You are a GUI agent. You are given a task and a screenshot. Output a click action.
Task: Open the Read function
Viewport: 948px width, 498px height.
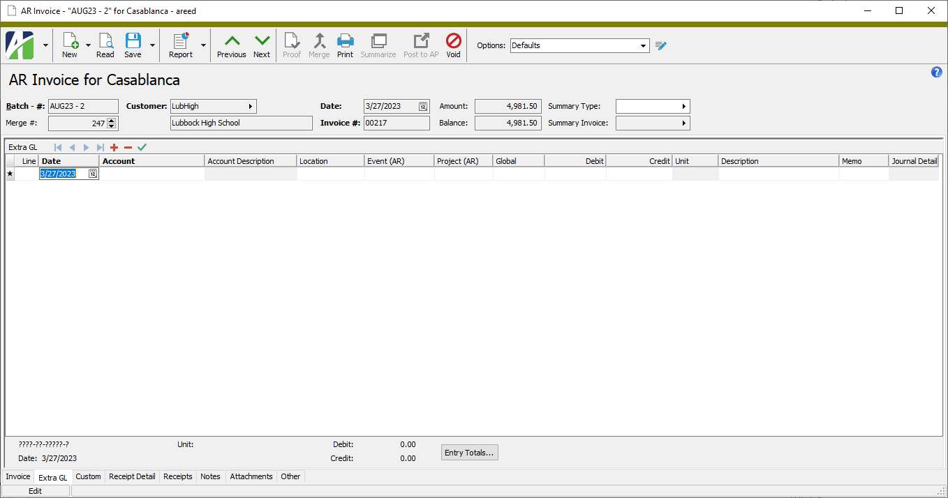105,43
